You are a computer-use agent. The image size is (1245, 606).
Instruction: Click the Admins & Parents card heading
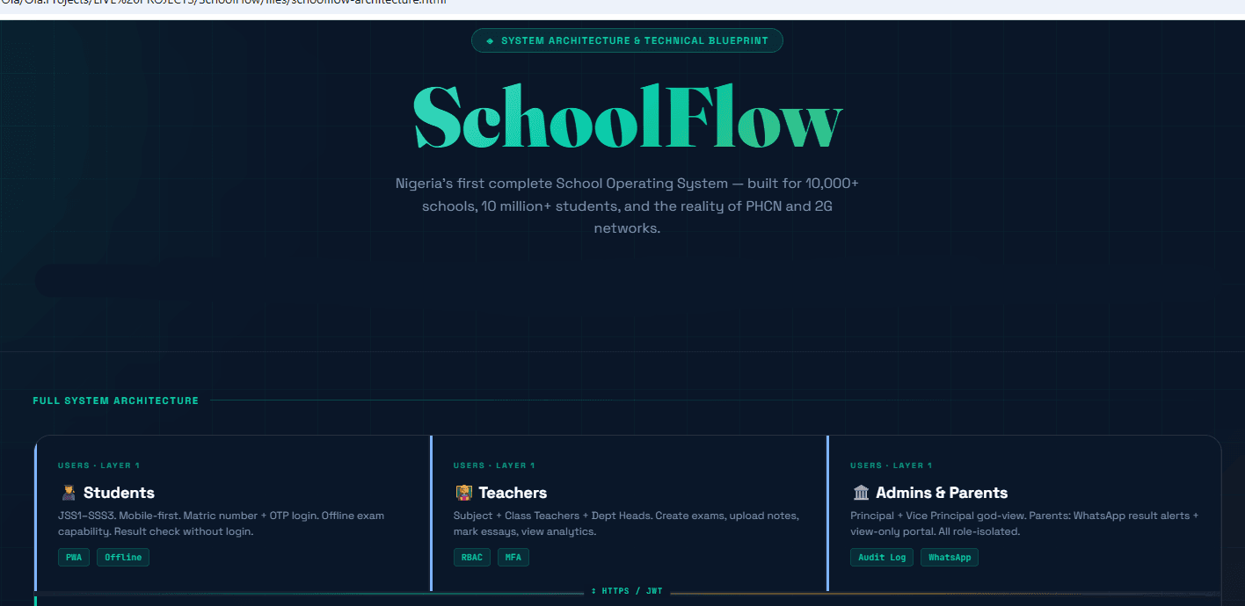pos(942,493)
